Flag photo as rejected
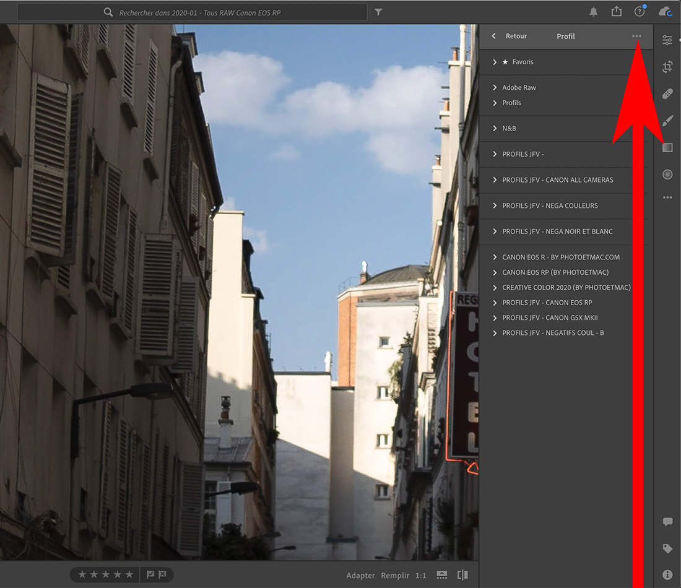681x588 pixels. point(162,574)
